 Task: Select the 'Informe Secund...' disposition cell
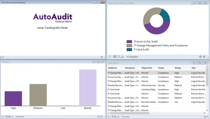point(149,85)
